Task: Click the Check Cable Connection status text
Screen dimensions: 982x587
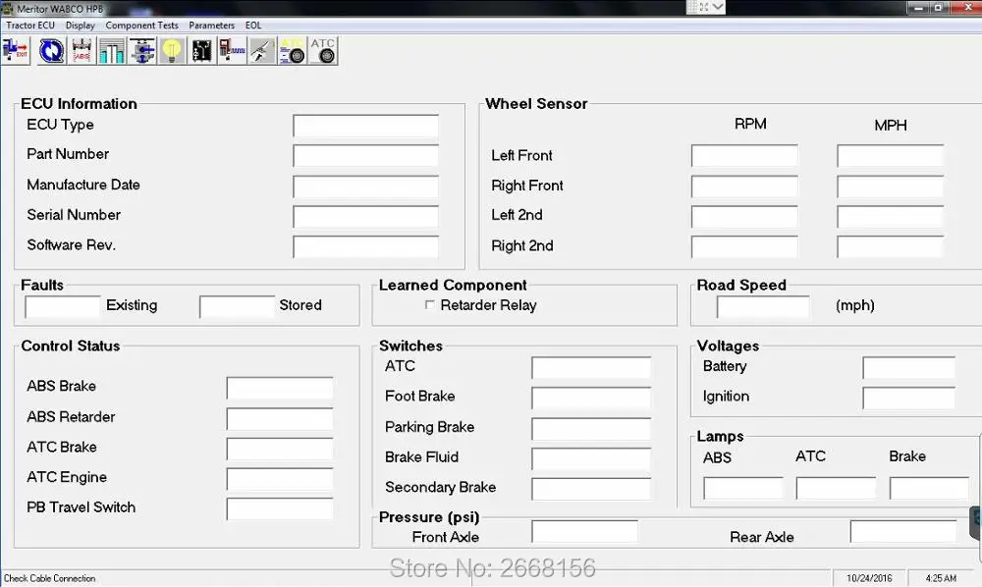Action: [x=50, y=578]
